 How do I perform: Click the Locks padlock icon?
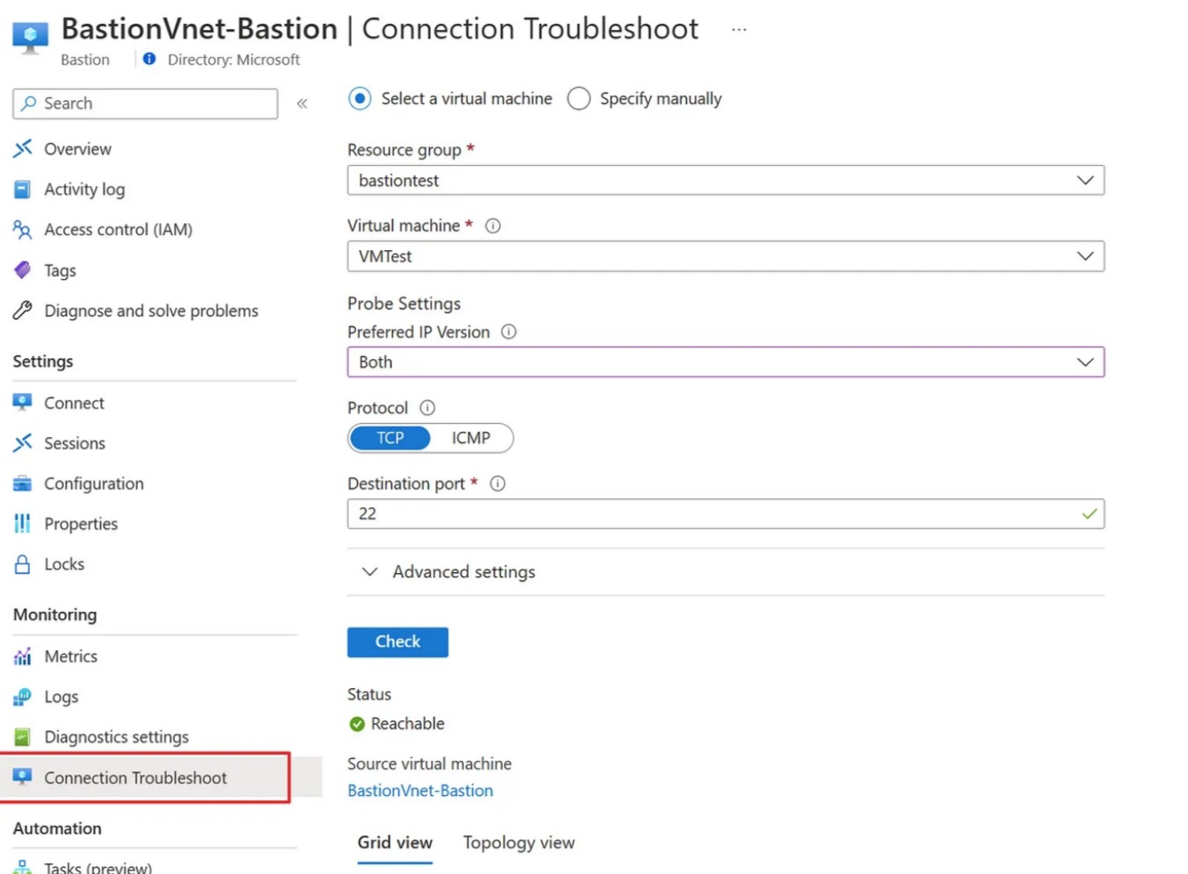23,564
